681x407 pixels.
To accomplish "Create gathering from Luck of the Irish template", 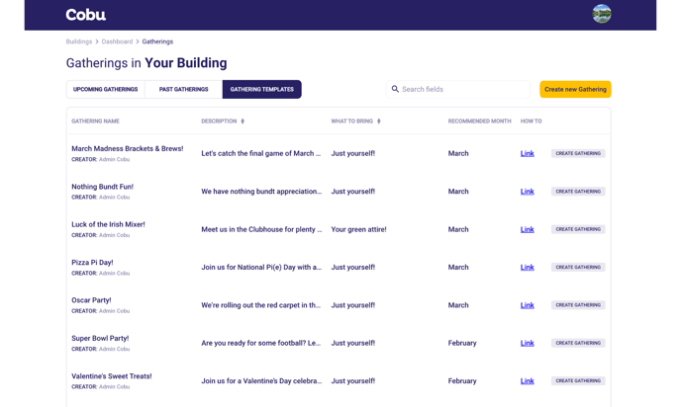I will pos(578,229).
